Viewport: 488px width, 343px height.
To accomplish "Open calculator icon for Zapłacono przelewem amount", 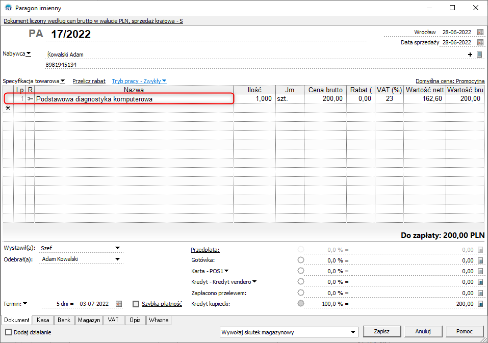I will click(x=480, y=293).
